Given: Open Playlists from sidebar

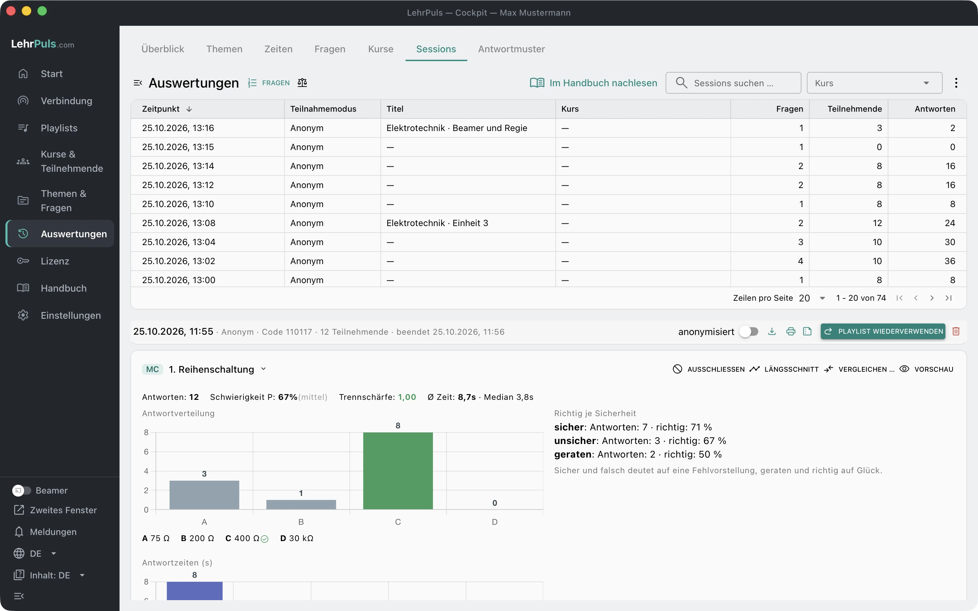Looking at the screenshot, I should 60,128.
